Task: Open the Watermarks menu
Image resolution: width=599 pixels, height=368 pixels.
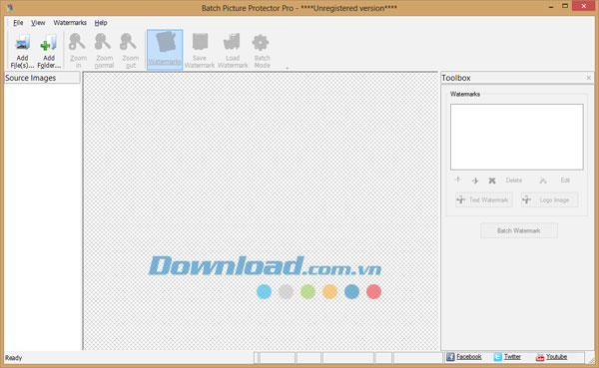Action: point(70,23)
